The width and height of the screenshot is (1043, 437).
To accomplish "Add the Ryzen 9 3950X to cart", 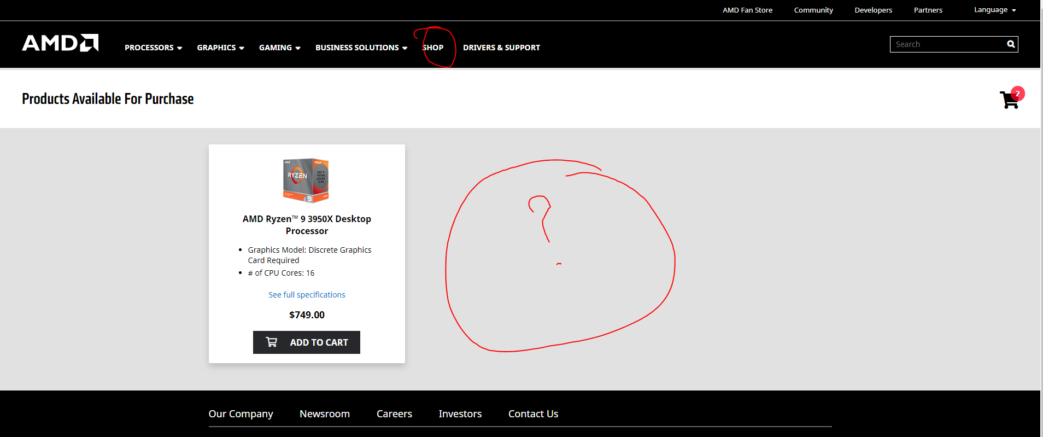I will [x=307, y=342].
